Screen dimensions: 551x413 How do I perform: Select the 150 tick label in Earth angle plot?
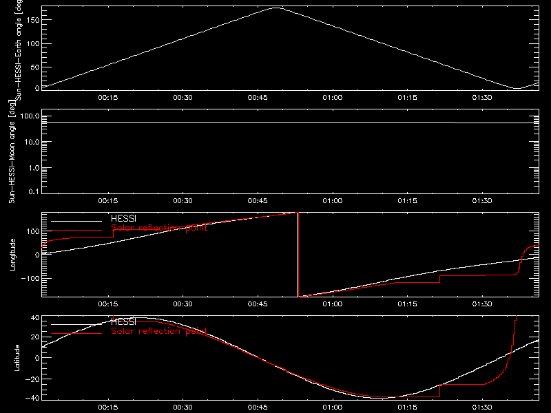pos(32,20)
